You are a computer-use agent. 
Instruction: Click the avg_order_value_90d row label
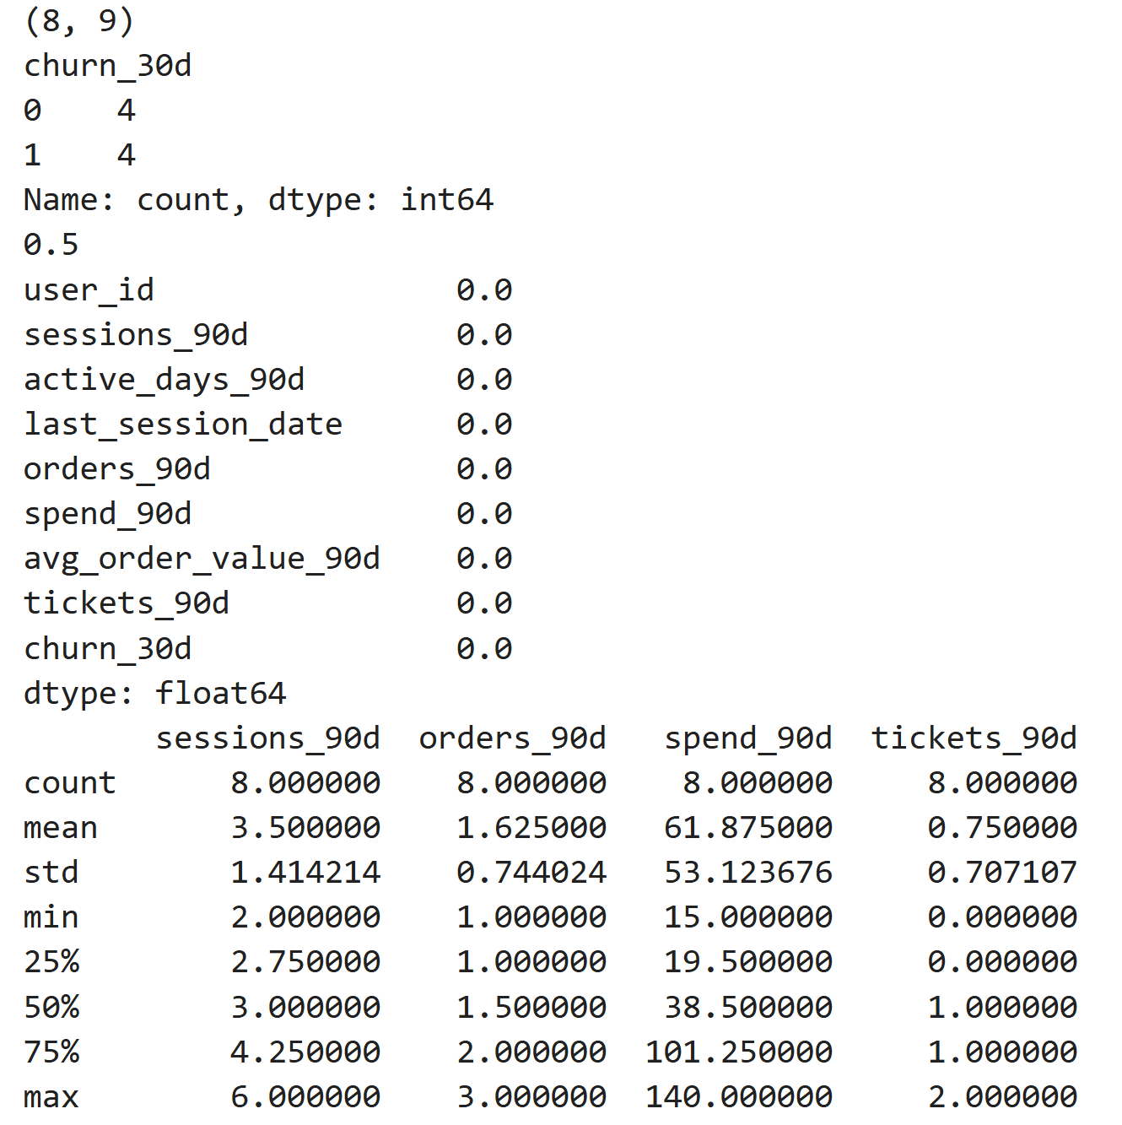point(202,559)
